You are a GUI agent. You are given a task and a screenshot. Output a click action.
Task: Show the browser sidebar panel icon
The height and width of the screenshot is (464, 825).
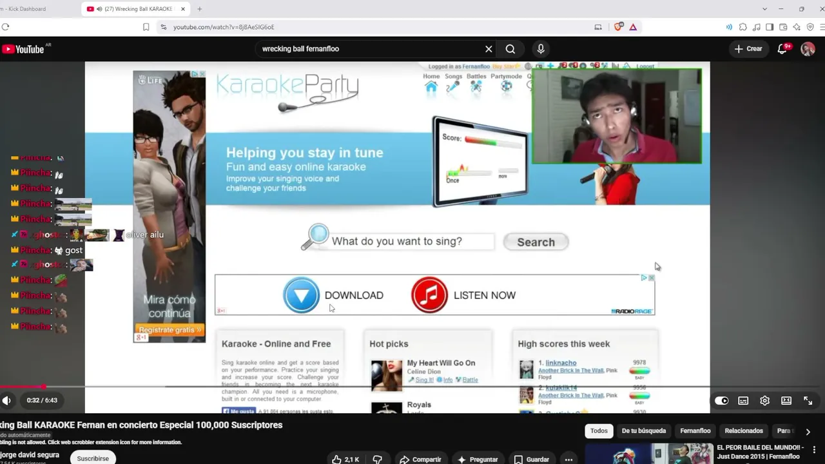click(x=770, y=27)
